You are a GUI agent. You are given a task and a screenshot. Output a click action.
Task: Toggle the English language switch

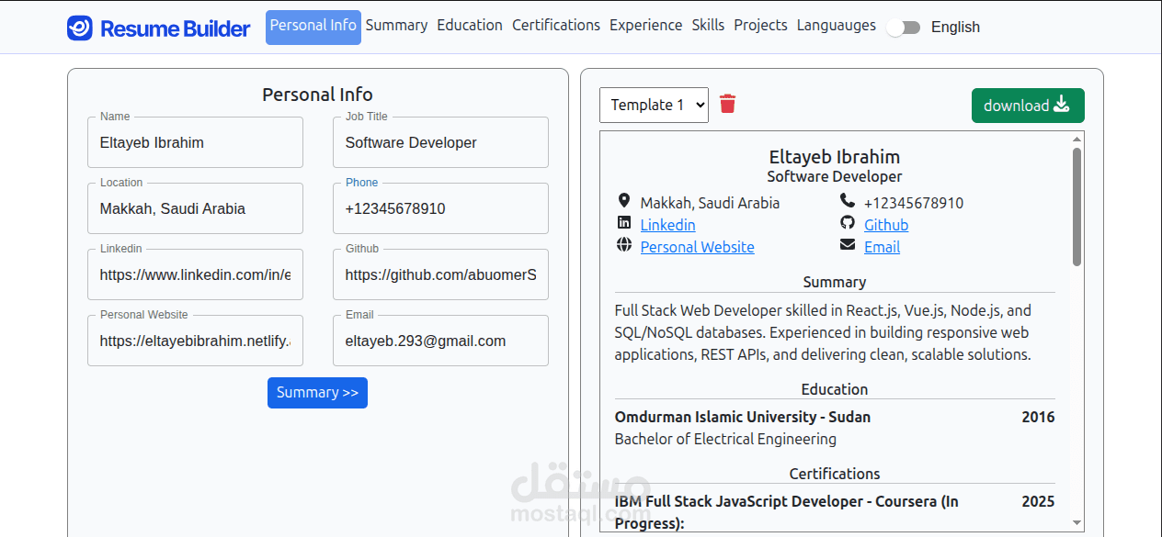(x=904, y=28)
